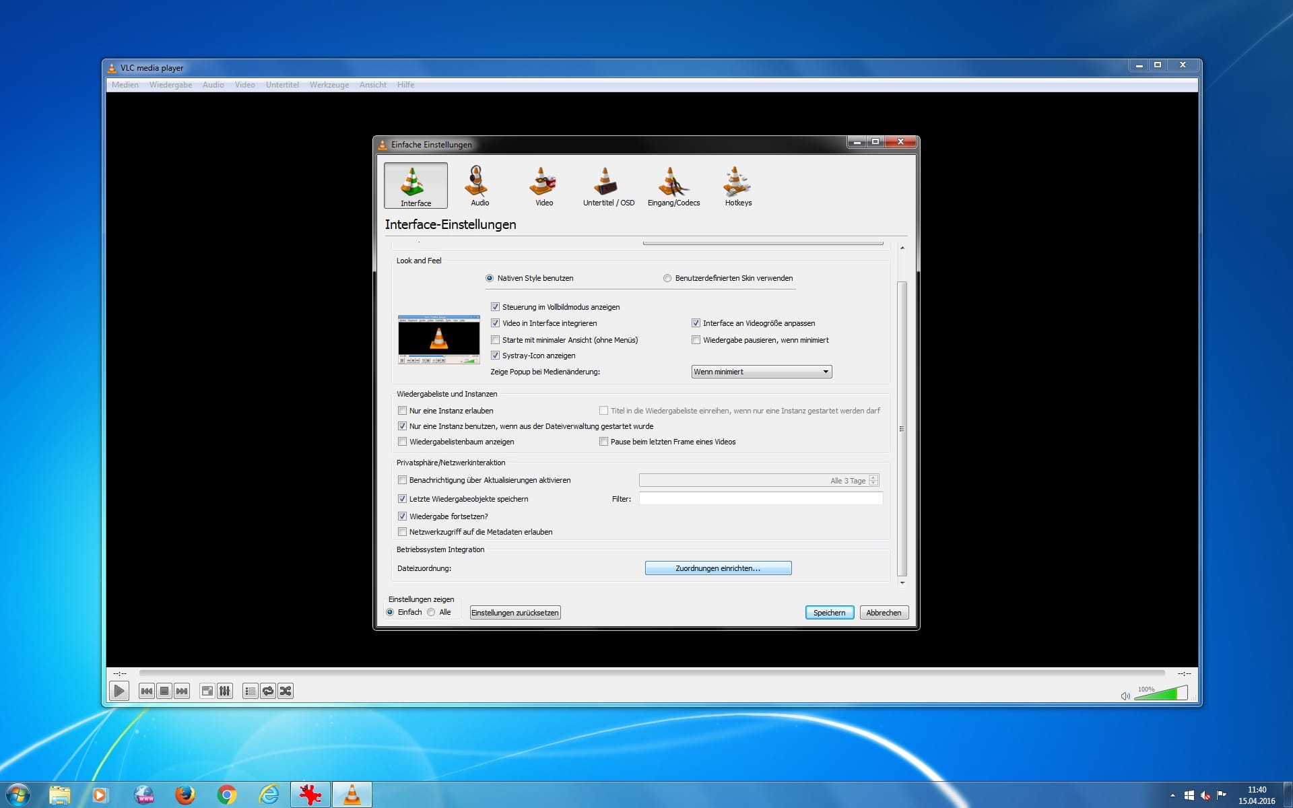Toggle fullscreen video button in VLC controls
Image resolution: width=1293 pixels, height=808 pixels.
(207, 691)
